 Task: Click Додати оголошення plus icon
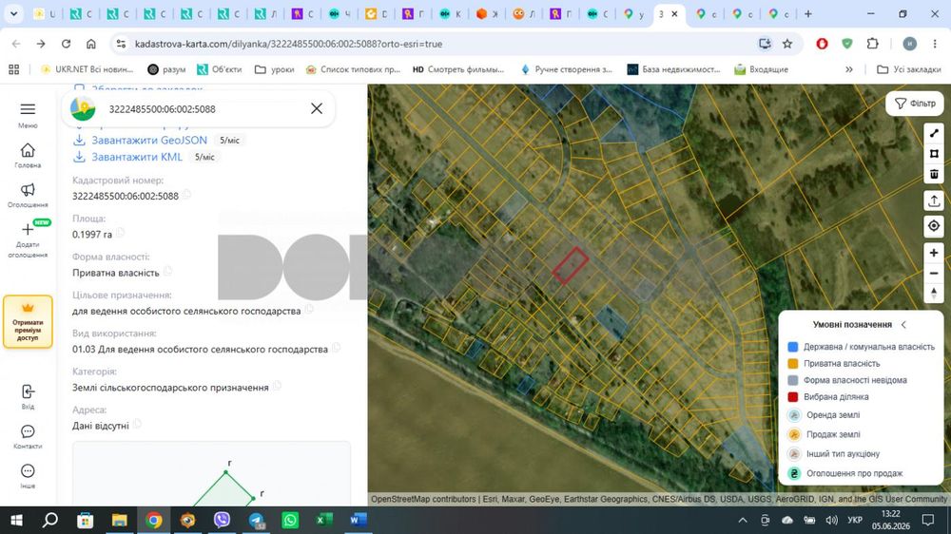pos(28,229)
